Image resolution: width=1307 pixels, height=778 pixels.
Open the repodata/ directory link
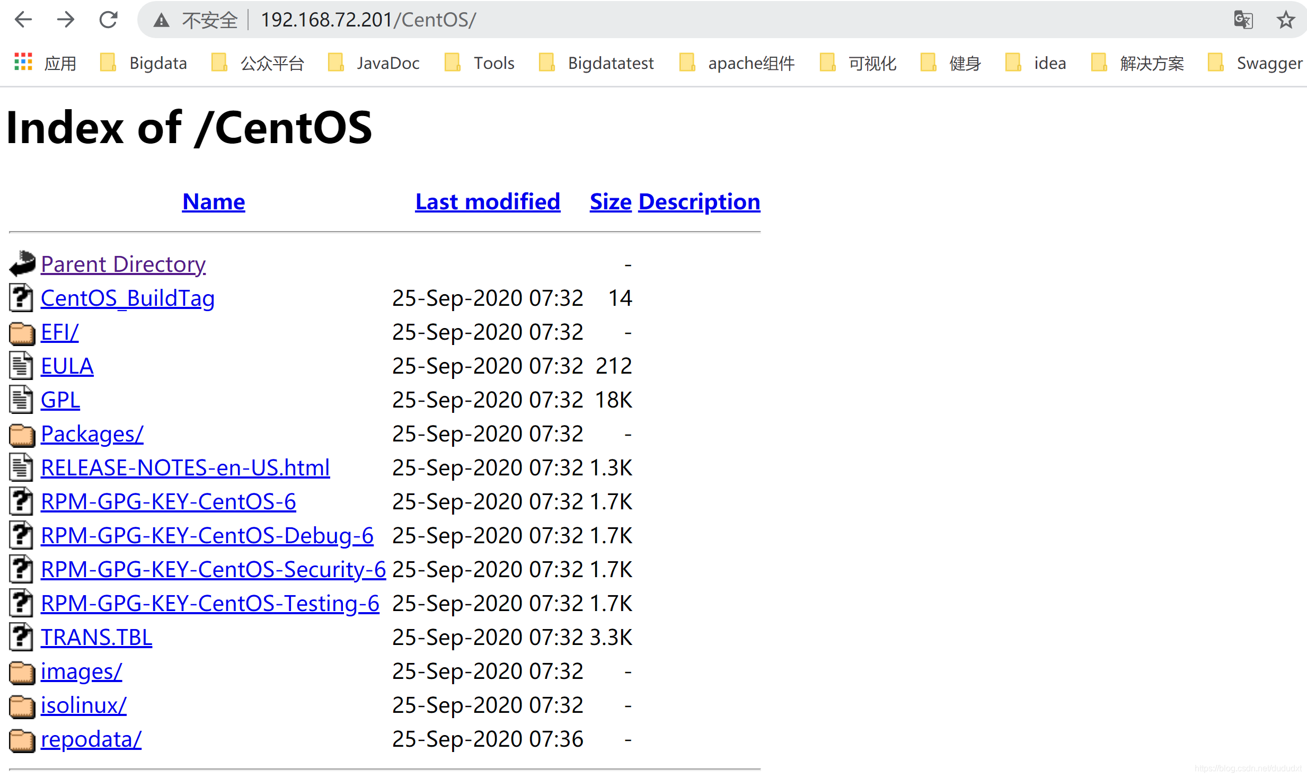(91, 739)
